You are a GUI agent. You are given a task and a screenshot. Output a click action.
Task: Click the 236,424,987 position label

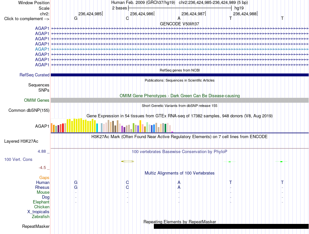(193, 14)
